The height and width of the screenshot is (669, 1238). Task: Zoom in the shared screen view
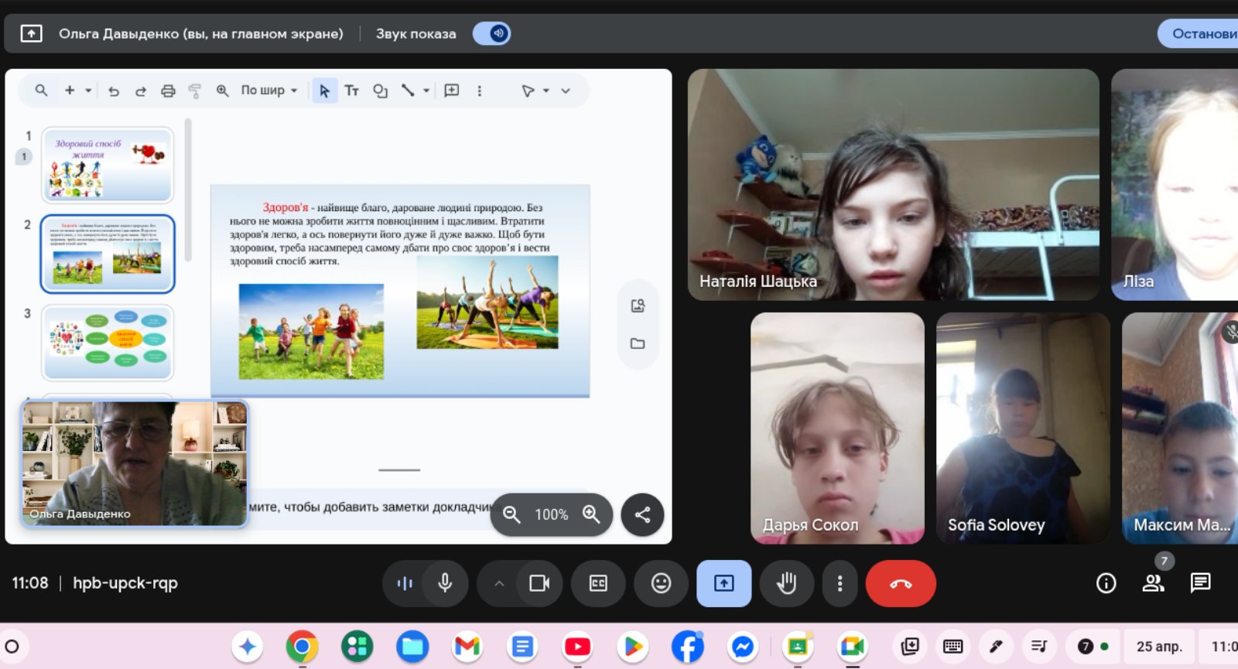591,514
